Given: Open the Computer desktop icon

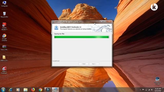Looking at the screenshot, I should [x=4, y=4].
